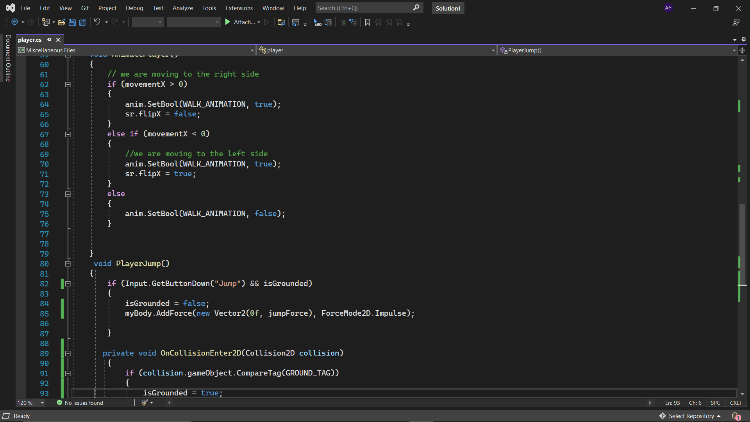Toggle a bookmark using the bookmark icon
Screen dimensions: 750x422
coord(367,22)
